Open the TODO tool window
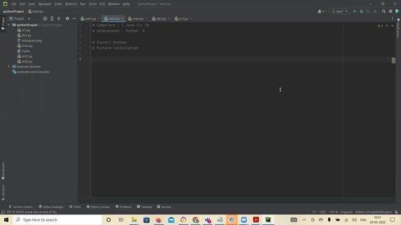Screen dimensions: 401x225 point(75,207)
